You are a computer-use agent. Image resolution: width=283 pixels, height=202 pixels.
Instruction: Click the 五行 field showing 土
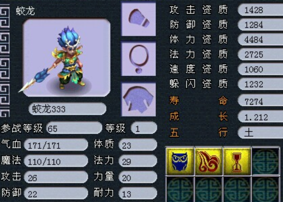click(260, 133)
